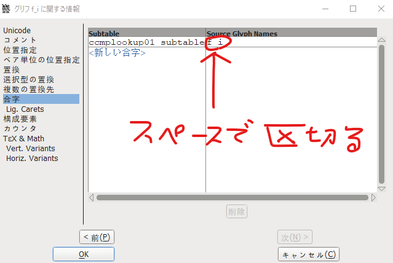The width and height of the screenshot is (393, 263).
Task: Confirm with the OK button
Action: point(84,254)
